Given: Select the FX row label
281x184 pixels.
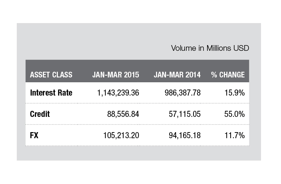Looking at the screenshot, I should [34, 135].
